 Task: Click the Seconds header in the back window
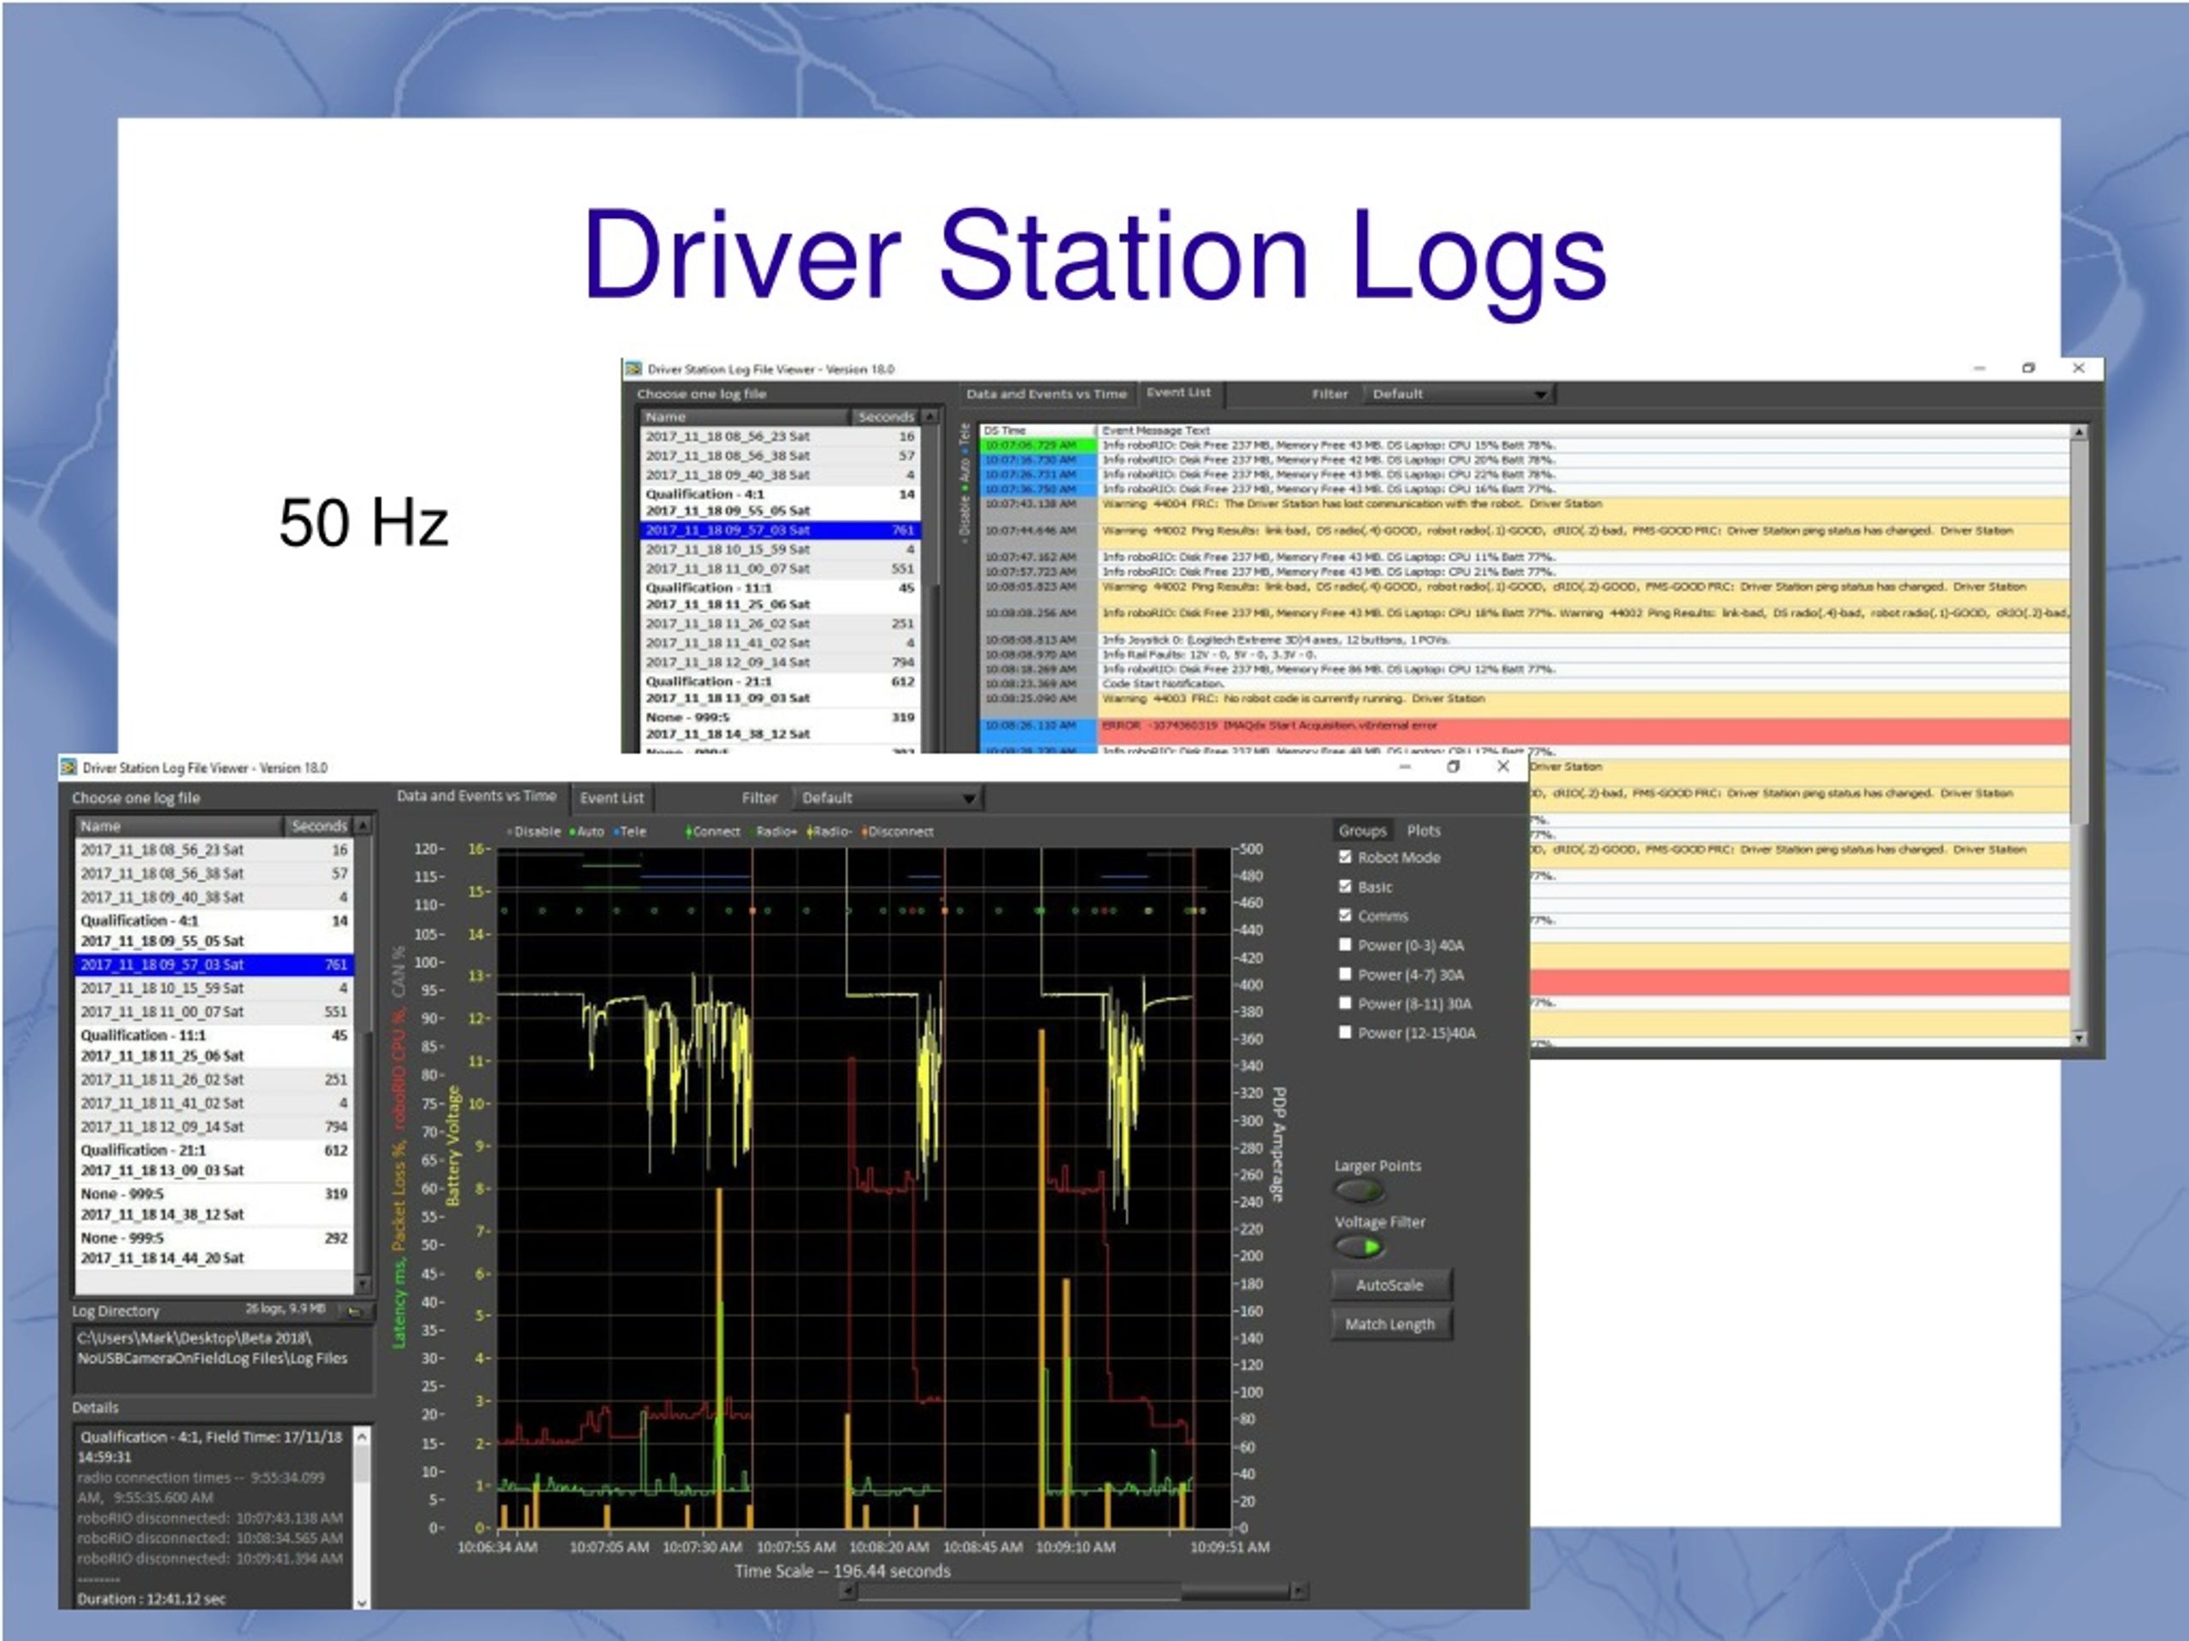click(x=886, y=416)
